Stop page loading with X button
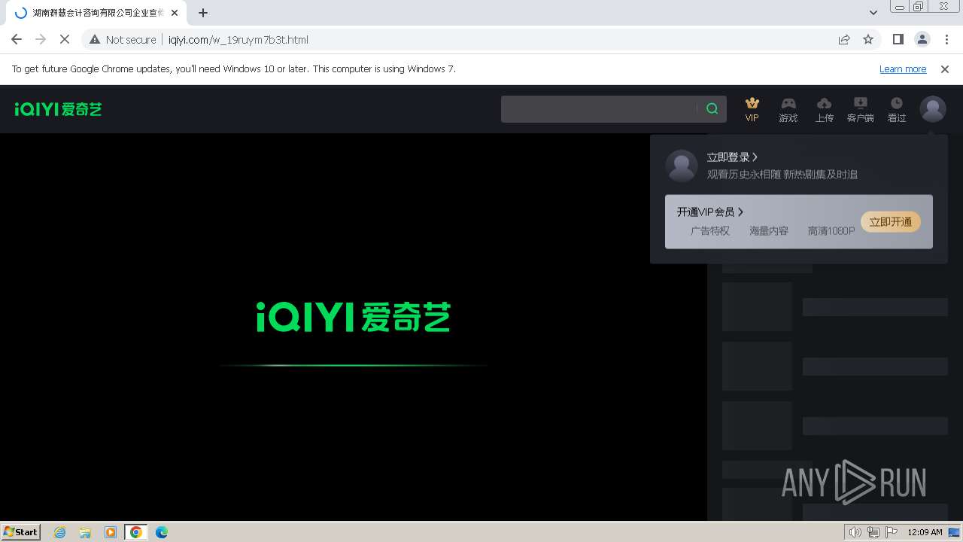963x542 pixels. (x=65, y=40)
